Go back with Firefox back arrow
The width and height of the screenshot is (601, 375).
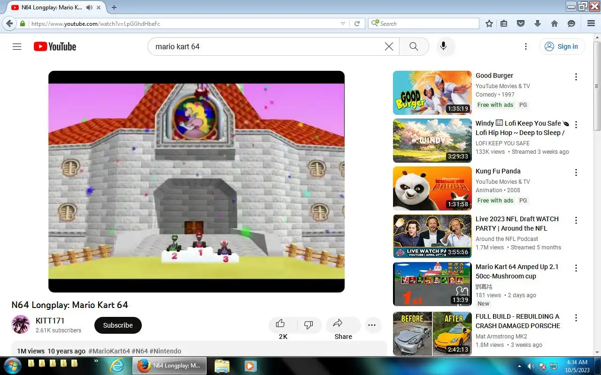tap(9, 23)
